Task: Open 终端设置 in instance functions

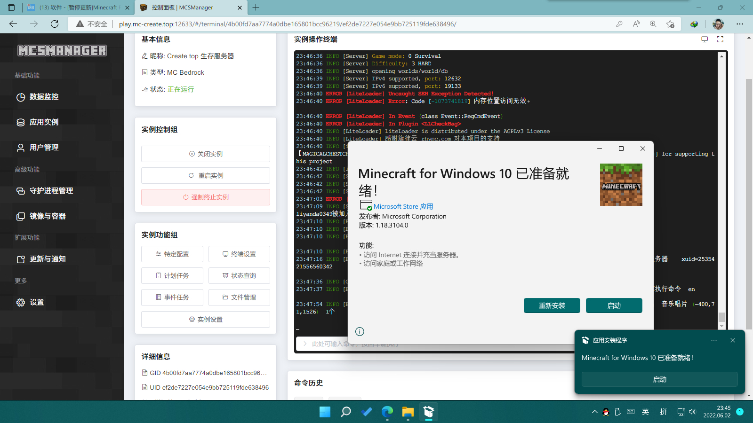Action: coord(239,254)
